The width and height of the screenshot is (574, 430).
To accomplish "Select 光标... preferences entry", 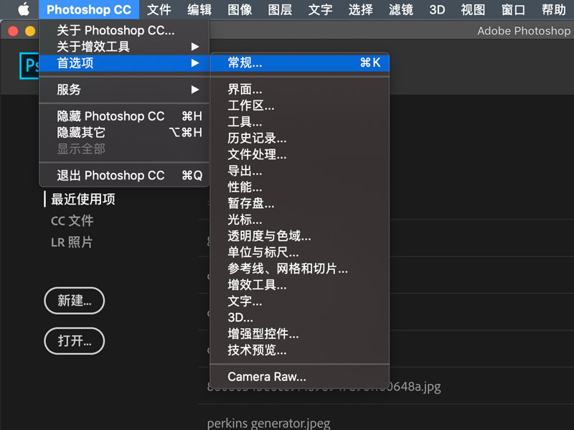I will pos(299,220).
